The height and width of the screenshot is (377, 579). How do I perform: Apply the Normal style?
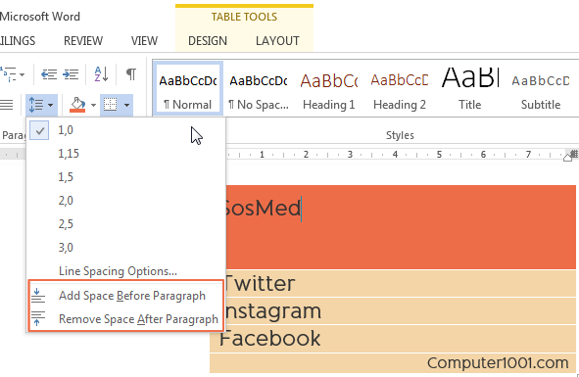(x=188, y=88)
